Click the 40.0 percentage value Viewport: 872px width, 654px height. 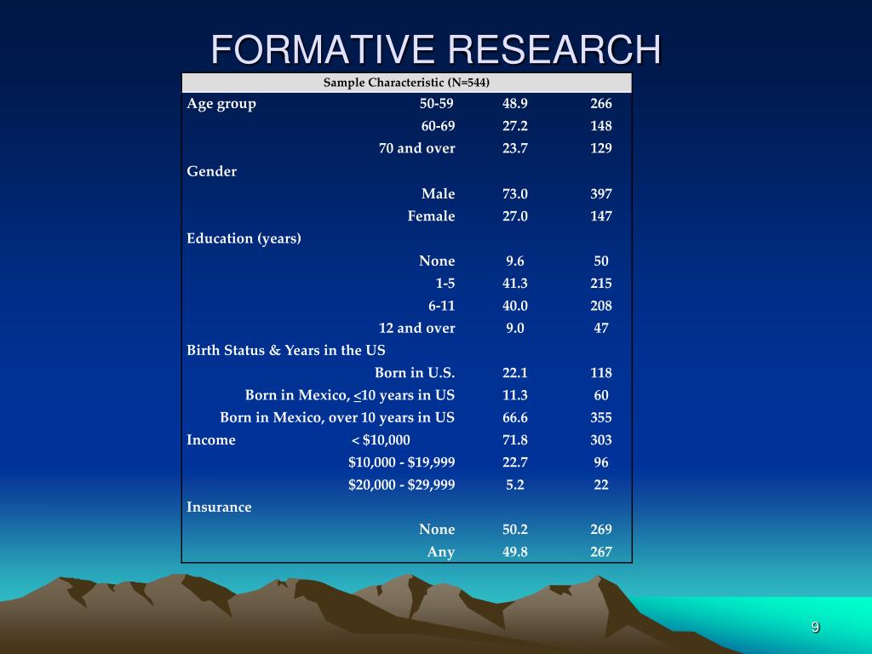point(515,306)
